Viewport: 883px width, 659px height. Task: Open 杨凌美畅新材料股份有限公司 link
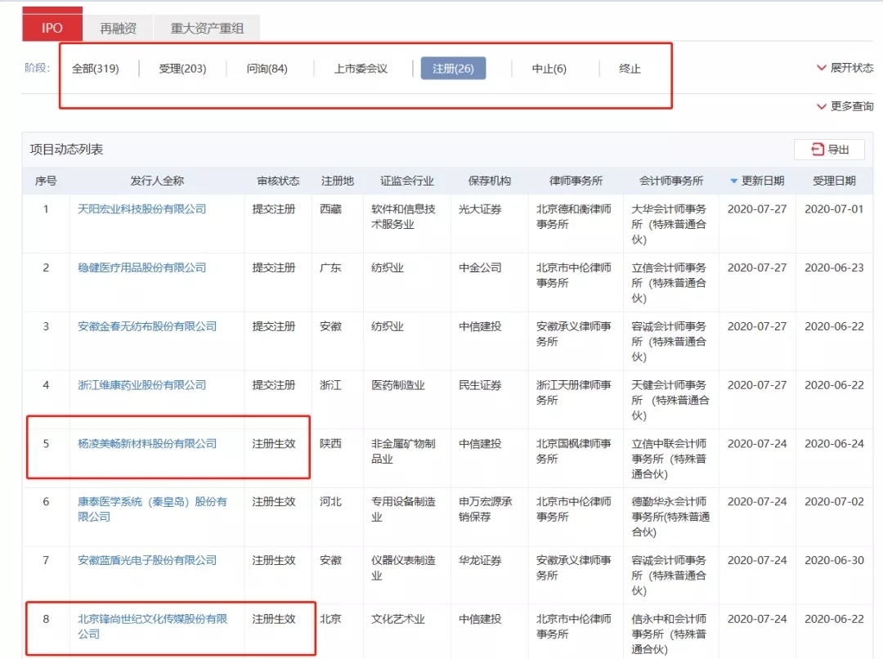tap(147, 444)
